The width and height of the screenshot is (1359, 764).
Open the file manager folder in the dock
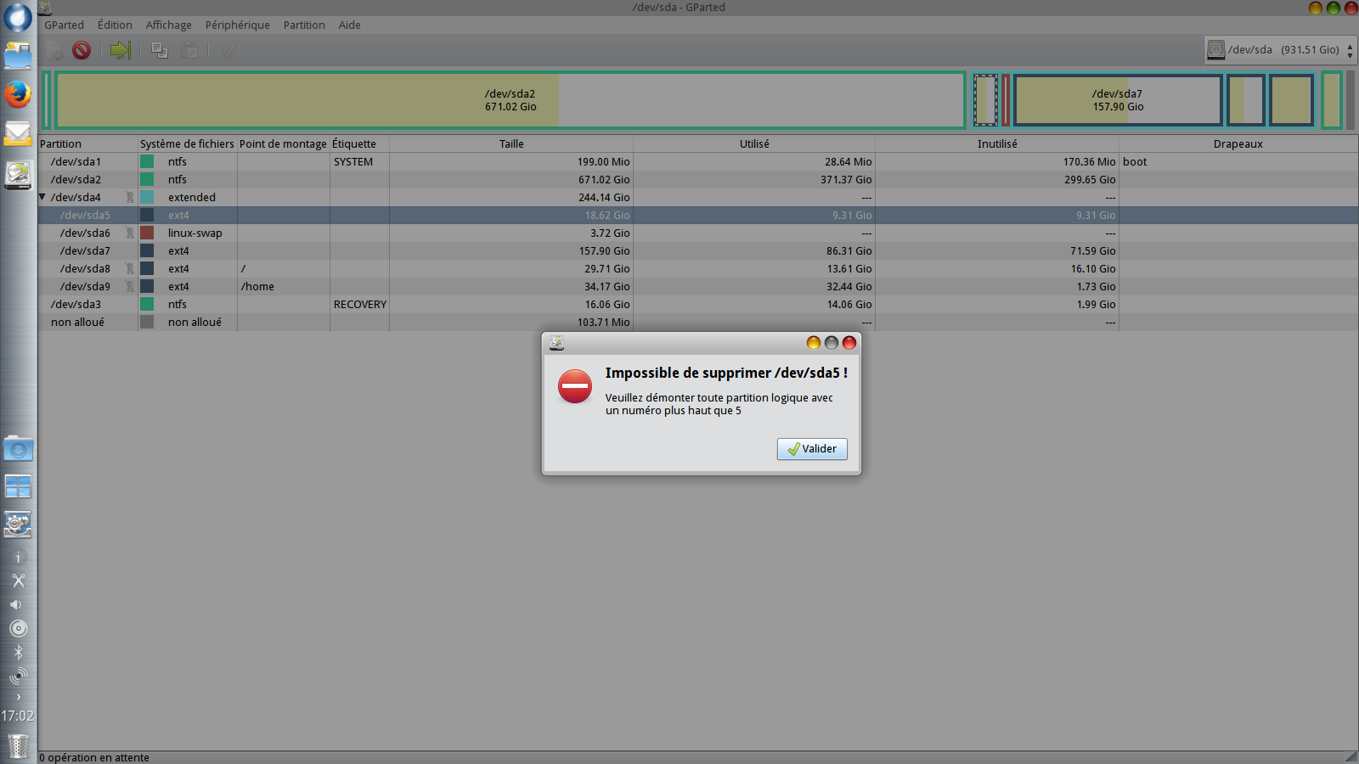point(18,56)
